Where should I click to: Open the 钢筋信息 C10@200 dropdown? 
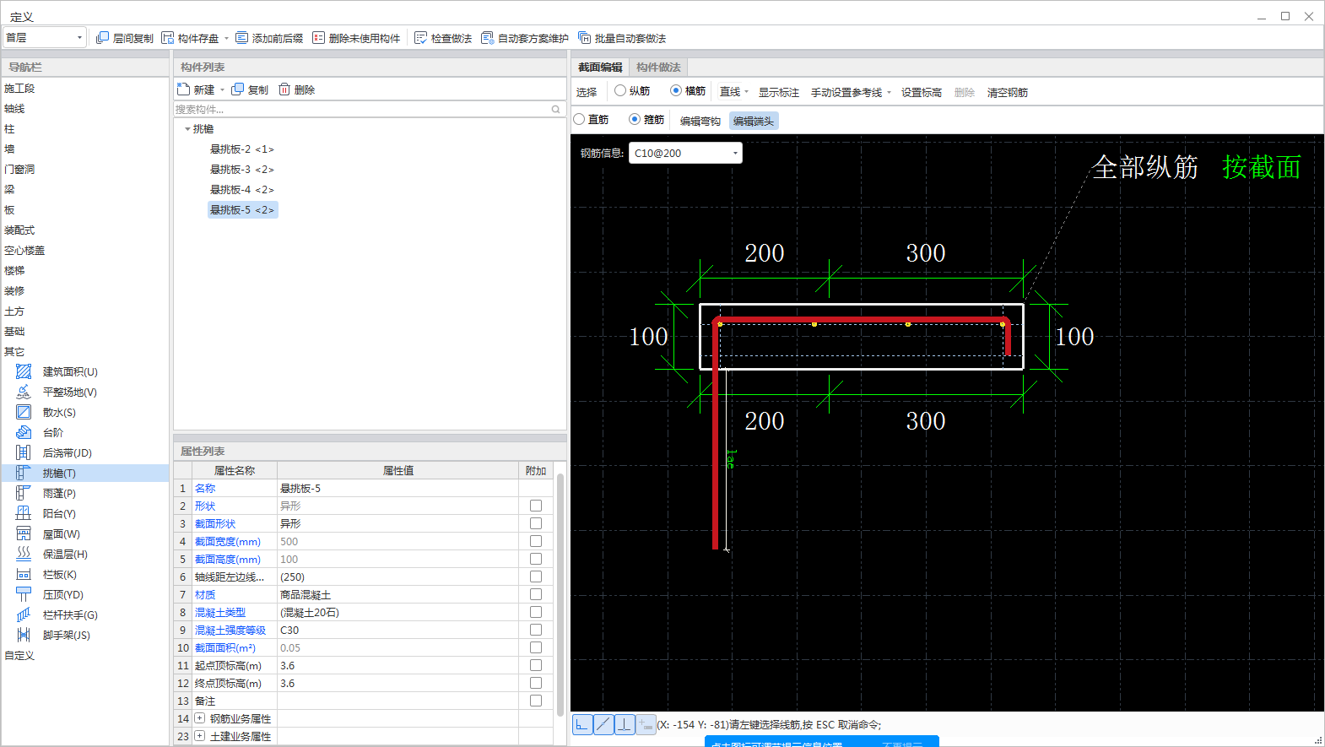[x=735, y=153]
